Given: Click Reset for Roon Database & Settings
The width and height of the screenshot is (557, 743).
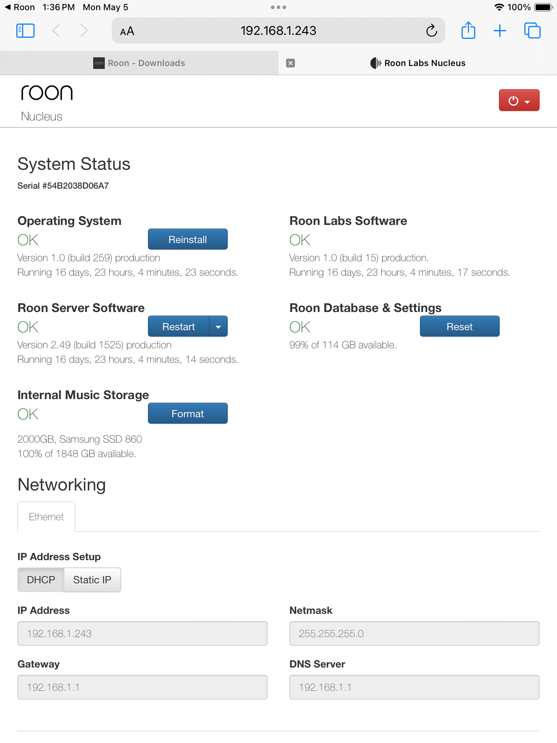Looking at the screenshot, I should 459,327.
